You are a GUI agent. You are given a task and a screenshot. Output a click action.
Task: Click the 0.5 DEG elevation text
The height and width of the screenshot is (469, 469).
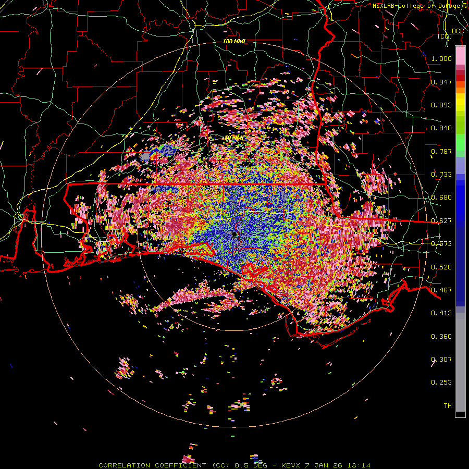tap(251, 465)
